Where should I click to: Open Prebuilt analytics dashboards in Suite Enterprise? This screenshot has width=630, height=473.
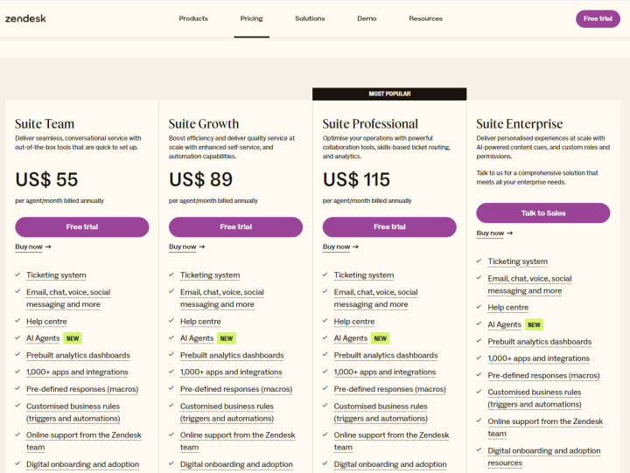click(540, 342)
